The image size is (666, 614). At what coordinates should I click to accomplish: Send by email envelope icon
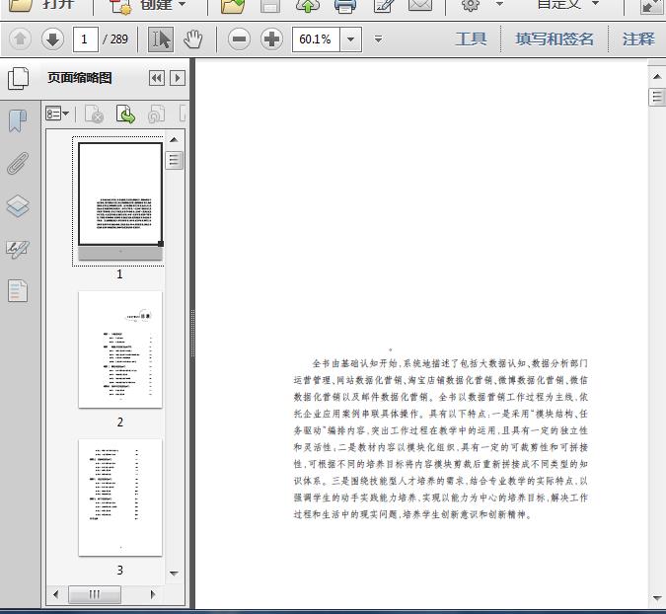click(420, 5)
